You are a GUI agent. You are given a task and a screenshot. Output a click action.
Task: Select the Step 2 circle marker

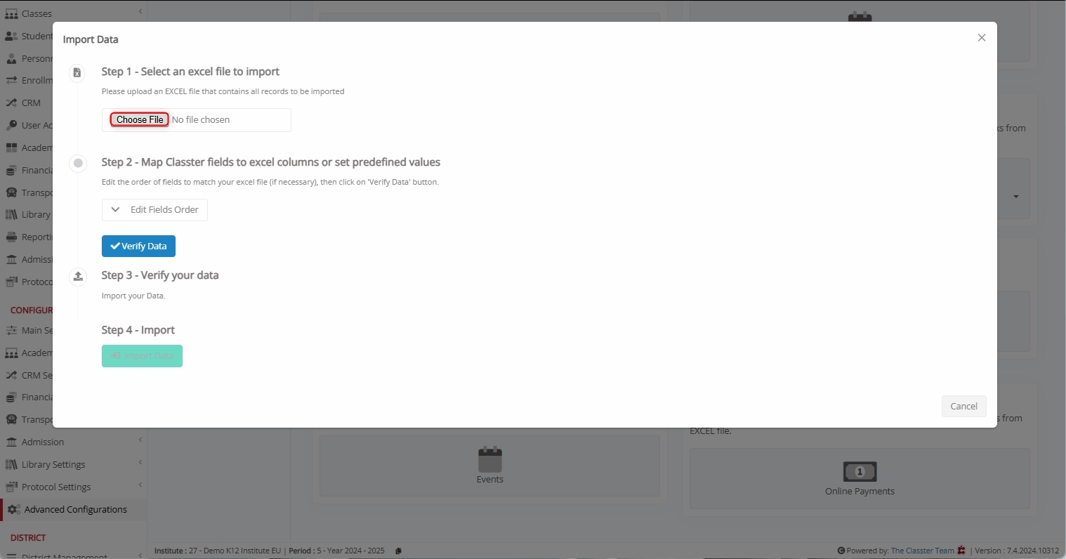[78, 163]
